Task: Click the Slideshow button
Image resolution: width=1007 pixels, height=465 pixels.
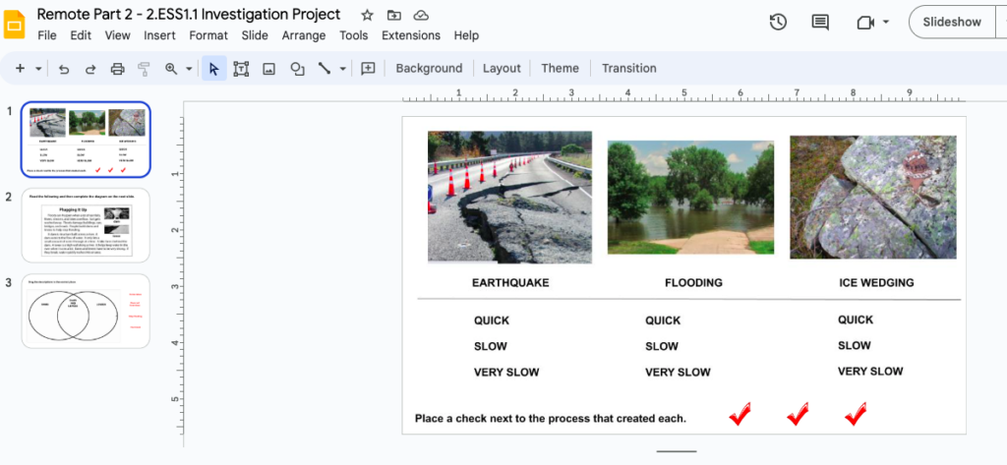Action: [x=952, y=22]
